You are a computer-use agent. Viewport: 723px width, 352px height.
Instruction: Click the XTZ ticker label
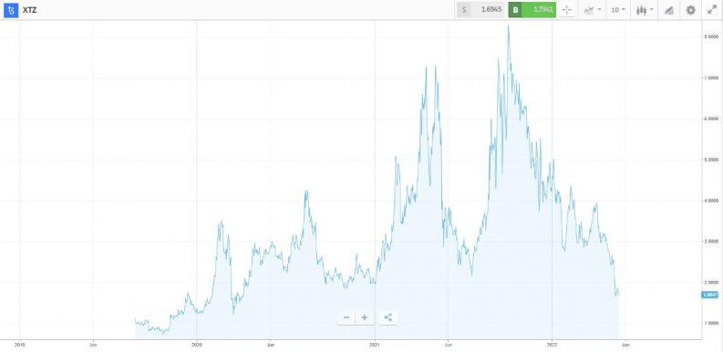(29, 10)
